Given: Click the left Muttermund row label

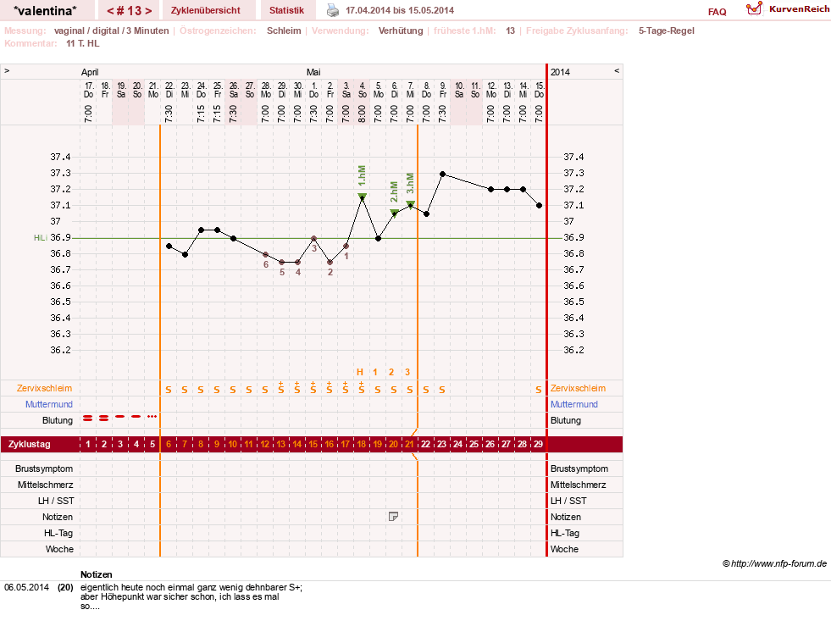Looking at the screenshot, I should (x=49, y=404).
